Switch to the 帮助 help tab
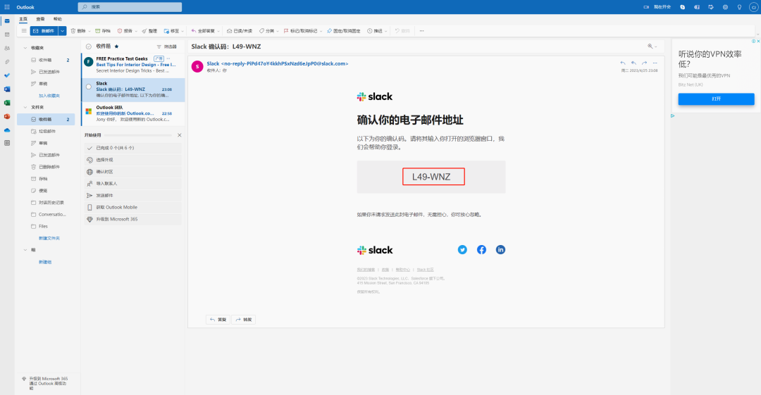The image size is (761, 395). (x=58, y=19)
